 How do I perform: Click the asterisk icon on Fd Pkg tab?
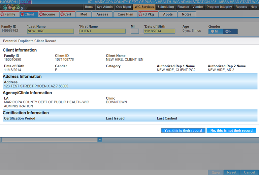coord(140,14)
